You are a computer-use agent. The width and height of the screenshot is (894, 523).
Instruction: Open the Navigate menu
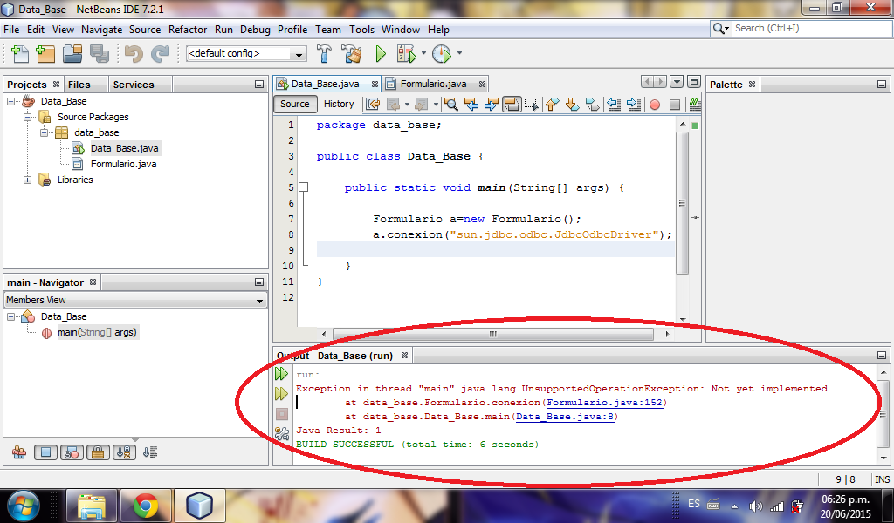point(101,30)
